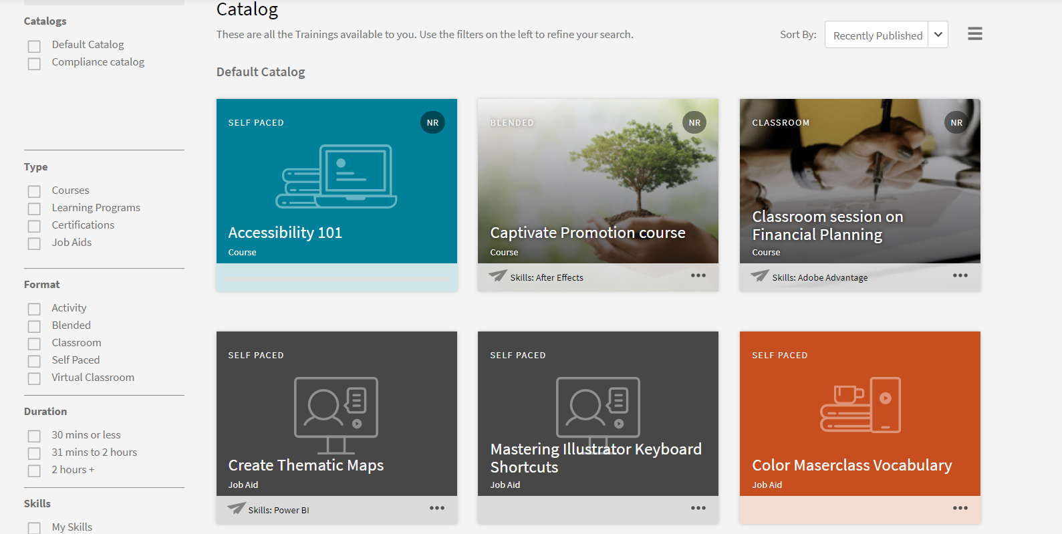Open Classroom session on Financial Planning title
The width and height of the screenshot is (1062, 534).
[828, 225]
